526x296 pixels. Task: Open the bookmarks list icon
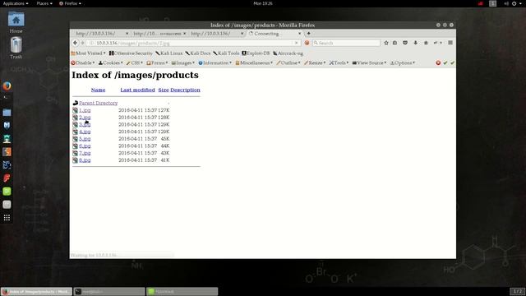tap(395, 43)
